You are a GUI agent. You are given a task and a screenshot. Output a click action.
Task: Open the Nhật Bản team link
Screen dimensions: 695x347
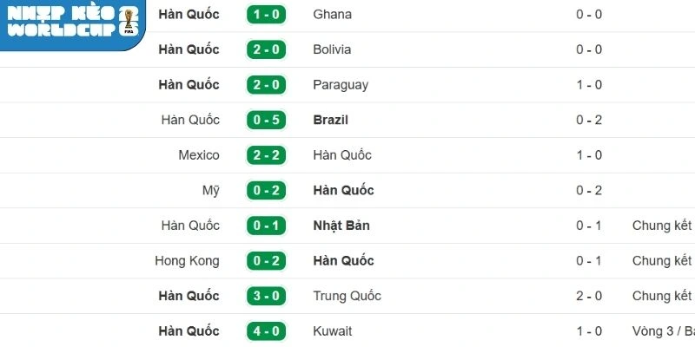pos(341,226)
